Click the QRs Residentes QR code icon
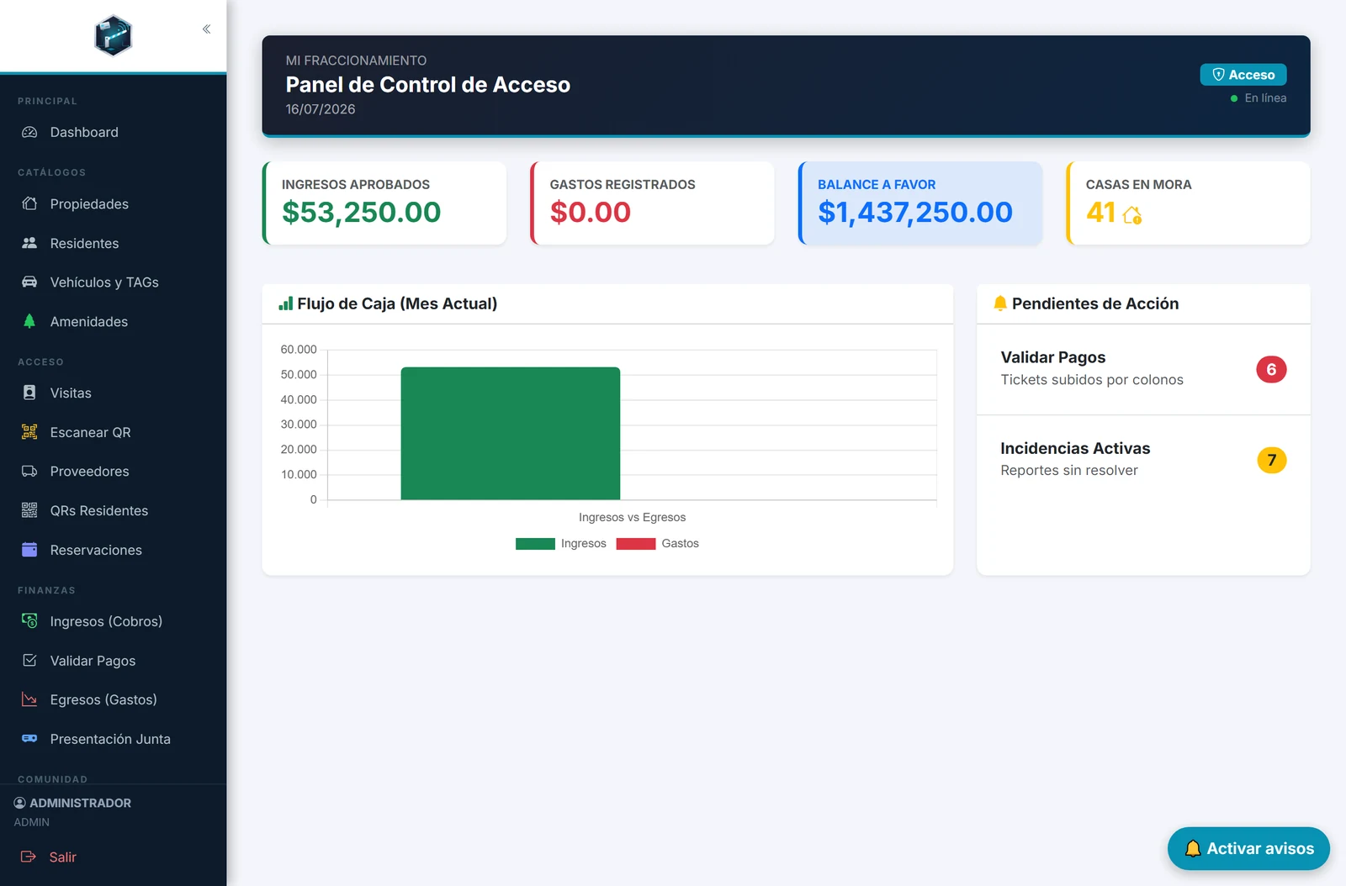1346x886 pixels. pyautogui.click(x=29, y=510)
